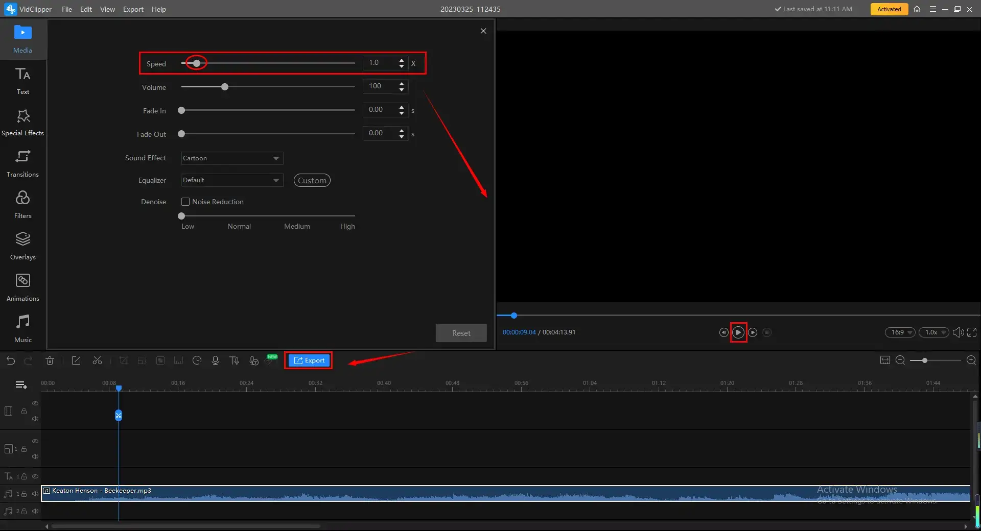Toggle visibility of the video track
The width and height of the screenshot is (981, 531).
35,403
